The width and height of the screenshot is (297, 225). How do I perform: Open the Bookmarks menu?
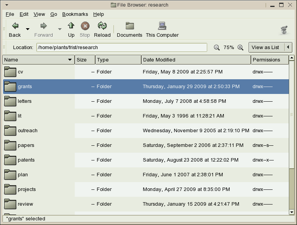(x=75, y=14)
